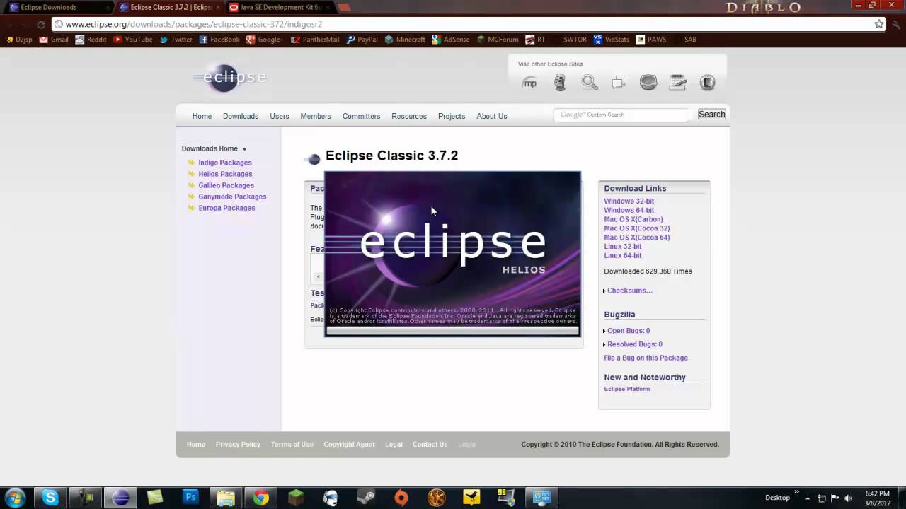Open the Windows Start menu

click(15, 498)
